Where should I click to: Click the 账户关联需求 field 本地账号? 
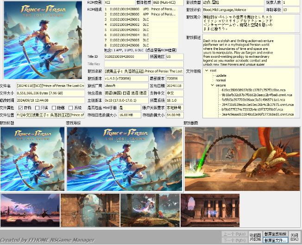pos(175,108)
